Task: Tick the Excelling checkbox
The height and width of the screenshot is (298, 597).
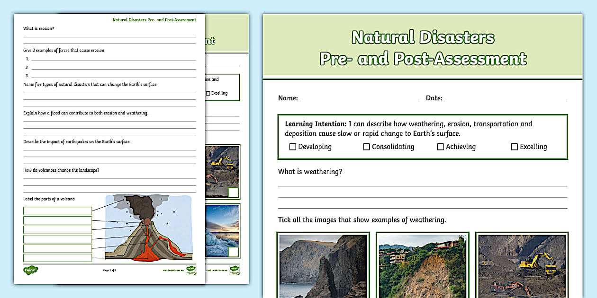Action: coord(514,147)
